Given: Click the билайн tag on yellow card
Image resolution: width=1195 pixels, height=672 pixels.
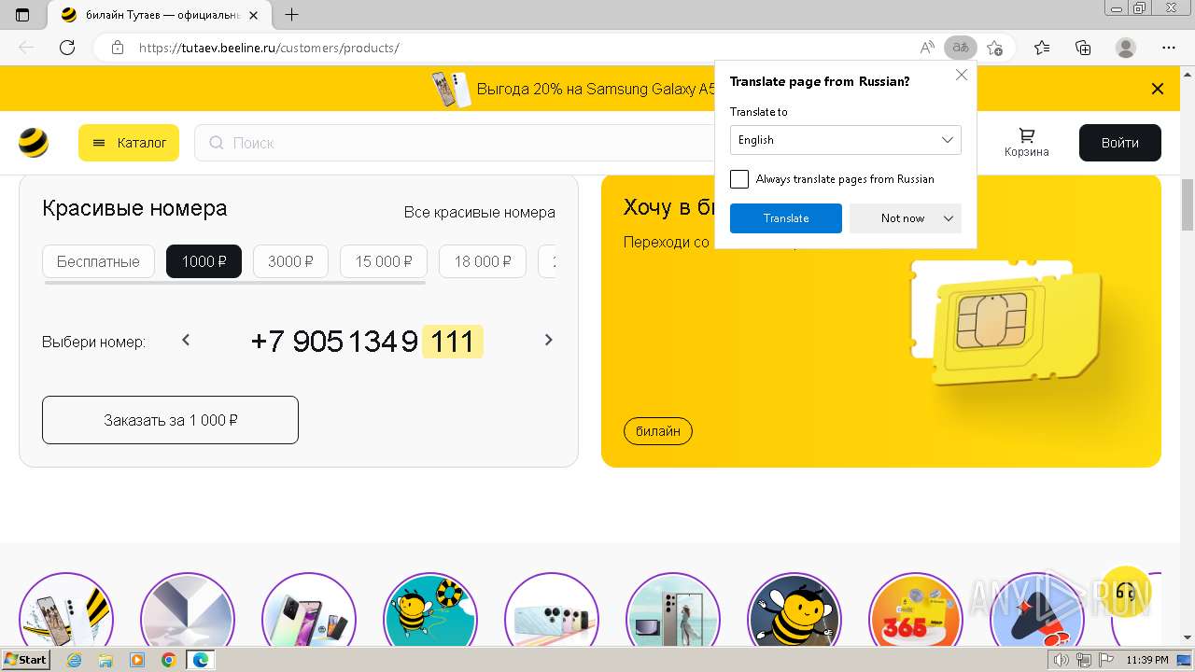Looking at the screenshot, I should pyautogui.click(x=658, y=431).
